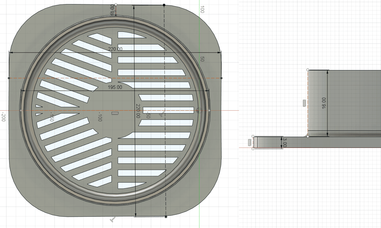Select left endpoint of upper dashed orange line
Viewport: 381px width, 228px height.
(x=9, y=78)
